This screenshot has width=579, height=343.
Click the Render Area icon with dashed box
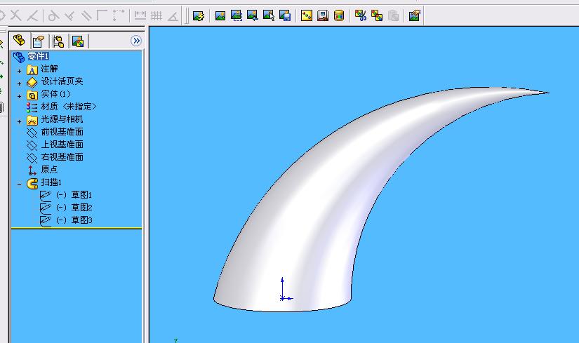237,15
